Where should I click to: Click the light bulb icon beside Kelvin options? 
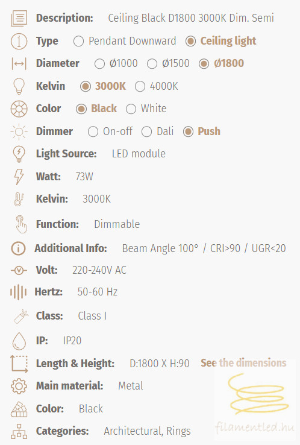tap(19, 86)
